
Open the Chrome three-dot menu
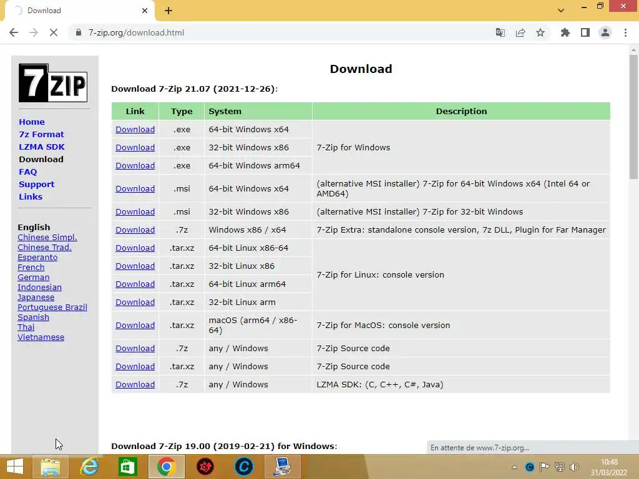[x=625, y=32]
